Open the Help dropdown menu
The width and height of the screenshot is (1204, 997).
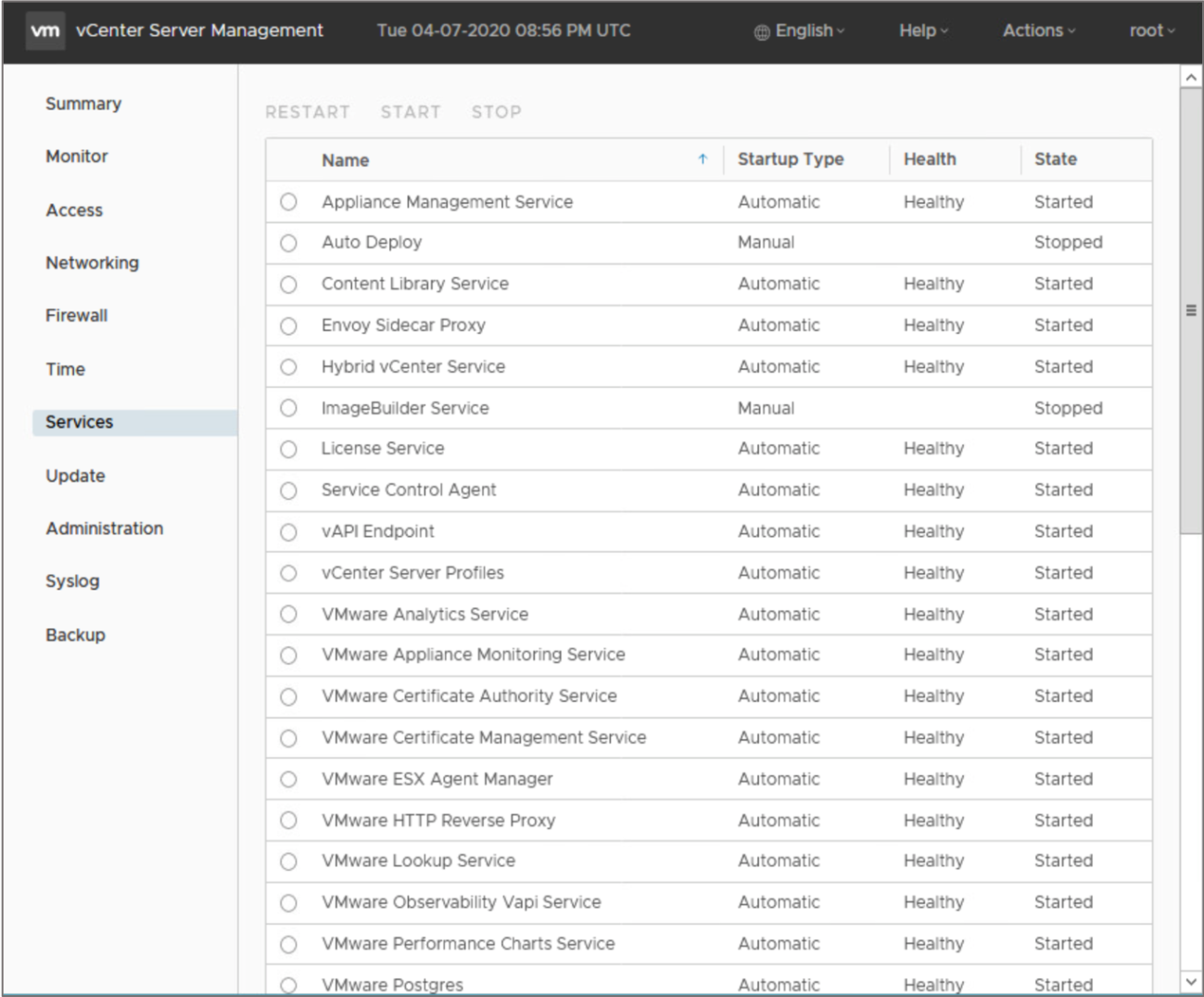pos(923,31)
